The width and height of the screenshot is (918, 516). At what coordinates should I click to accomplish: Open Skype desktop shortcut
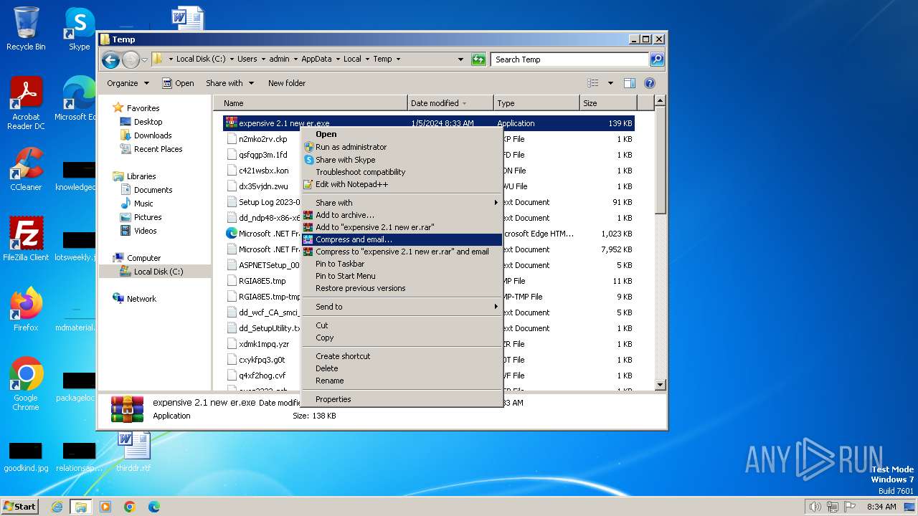coord(79,29)
